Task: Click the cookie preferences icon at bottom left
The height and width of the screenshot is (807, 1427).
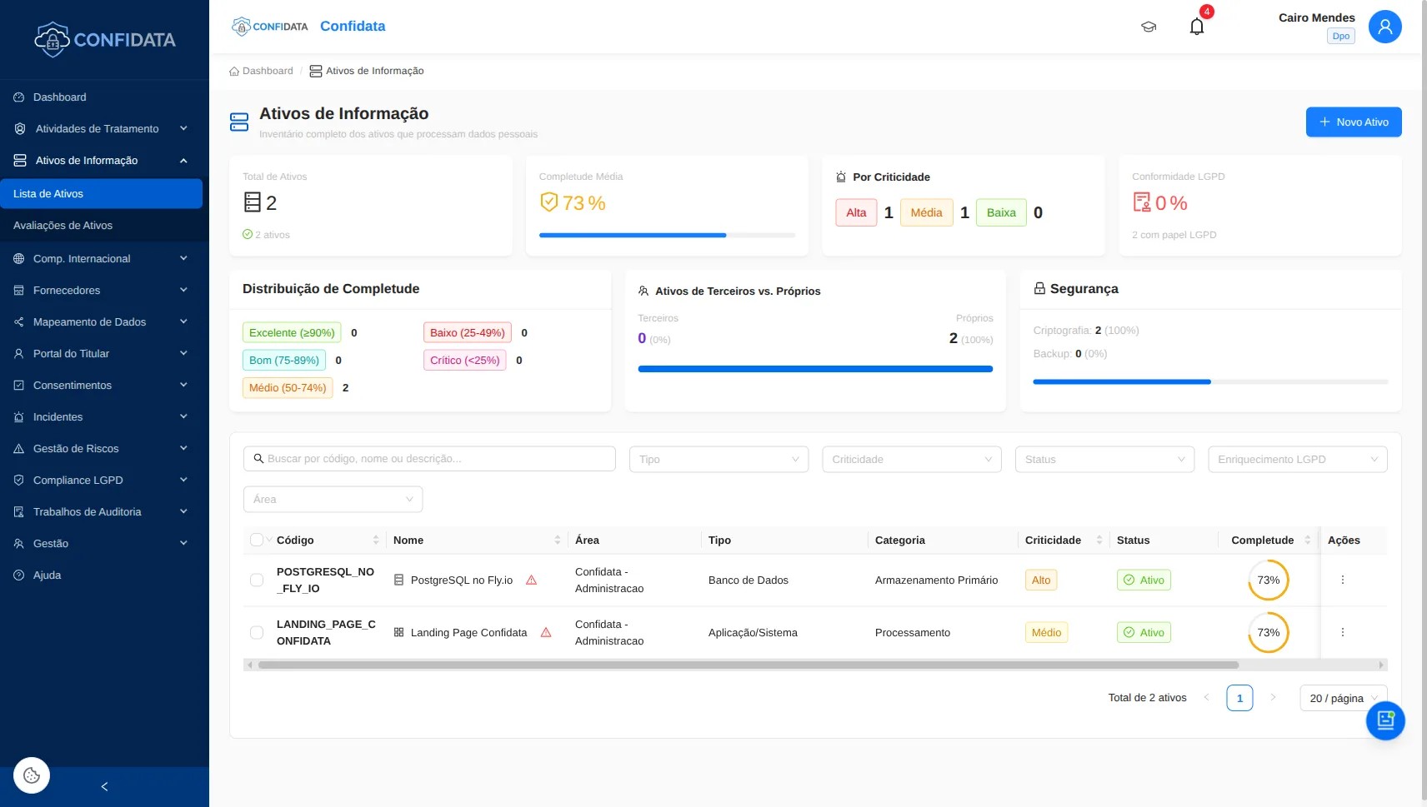Action: [x=31, y=775]
